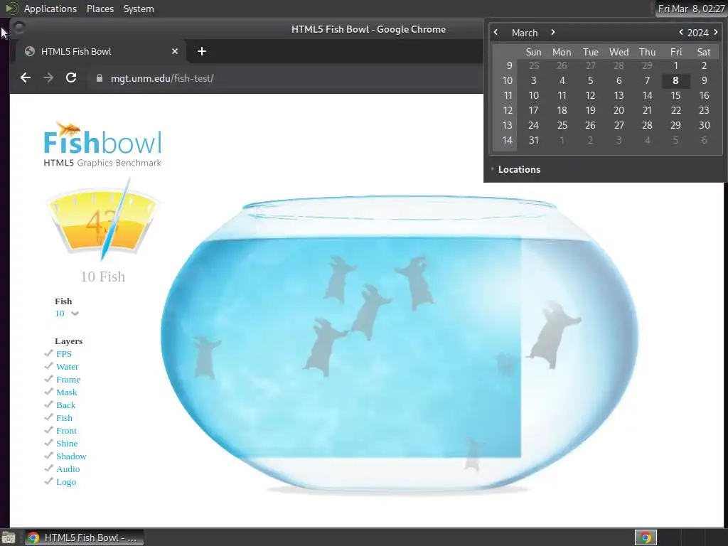Click the 2024 year label
The width and height of the screenshot is (728, 546).
coord(697,33)
